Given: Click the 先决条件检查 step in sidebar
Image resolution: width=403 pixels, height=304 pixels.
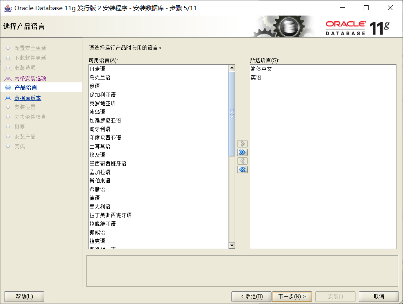Looking at the screenshot, I should tap(30, 117).
